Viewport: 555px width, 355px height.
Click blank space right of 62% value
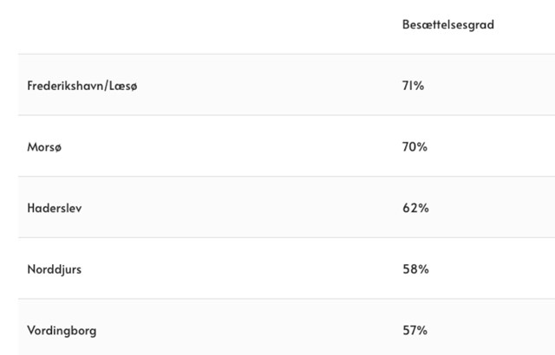pyautogui.click(x=494, y=209)
